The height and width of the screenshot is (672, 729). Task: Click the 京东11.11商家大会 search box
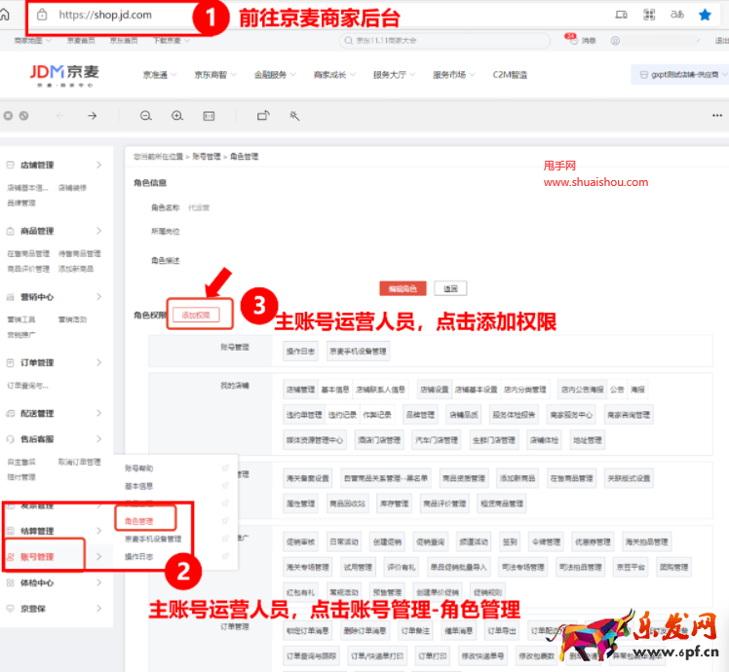[445, 41]
